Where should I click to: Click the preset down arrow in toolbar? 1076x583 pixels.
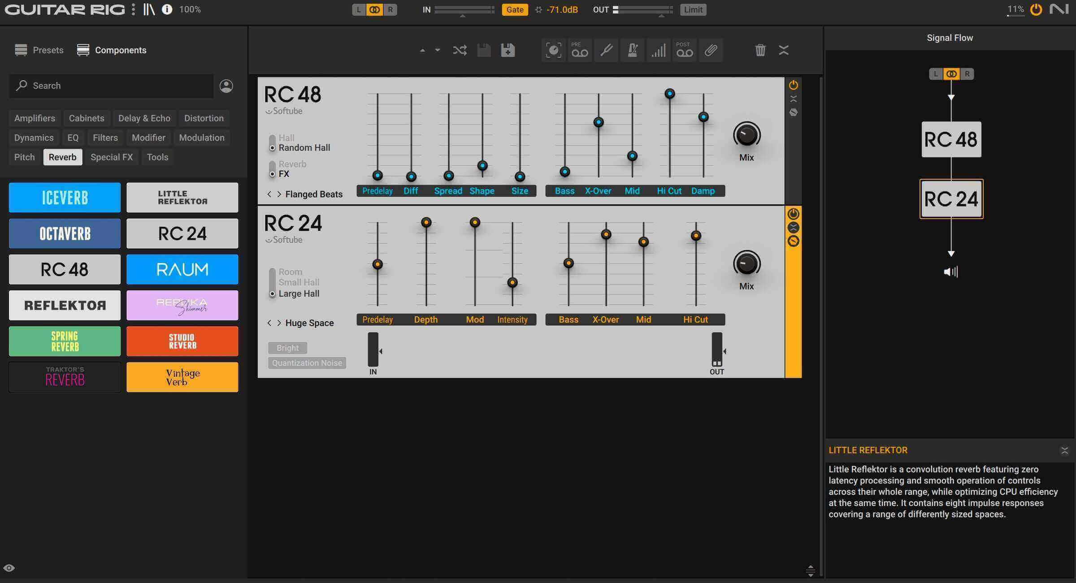(438, 50)
